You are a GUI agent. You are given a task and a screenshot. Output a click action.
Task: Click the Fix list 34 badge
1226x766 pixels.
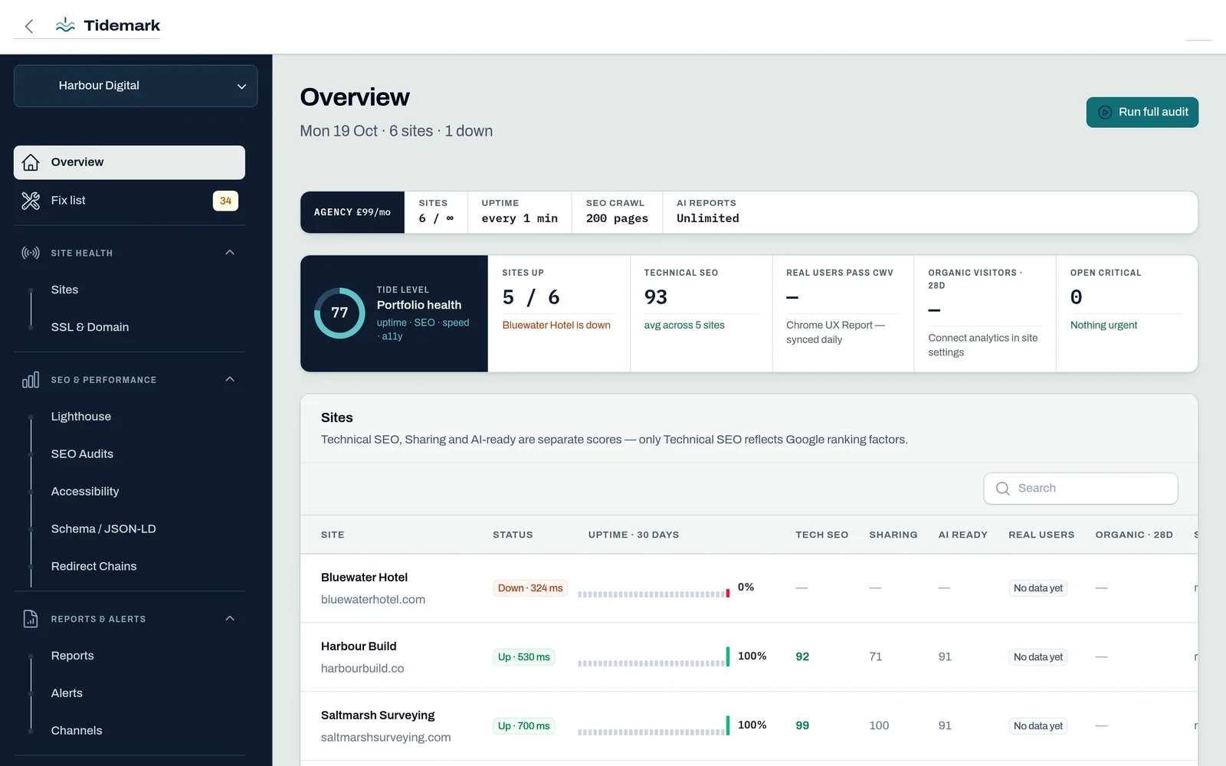coord(225,201)
